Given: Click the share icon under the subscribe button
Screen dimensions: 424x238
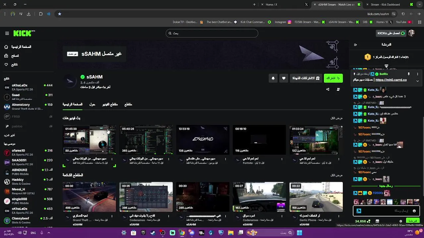Looking at the screenshot, I should point(328,89).
